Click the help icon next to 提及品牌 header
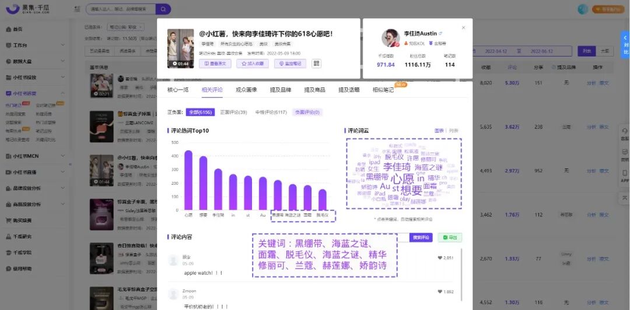630x310 pixels. [553, 68]
